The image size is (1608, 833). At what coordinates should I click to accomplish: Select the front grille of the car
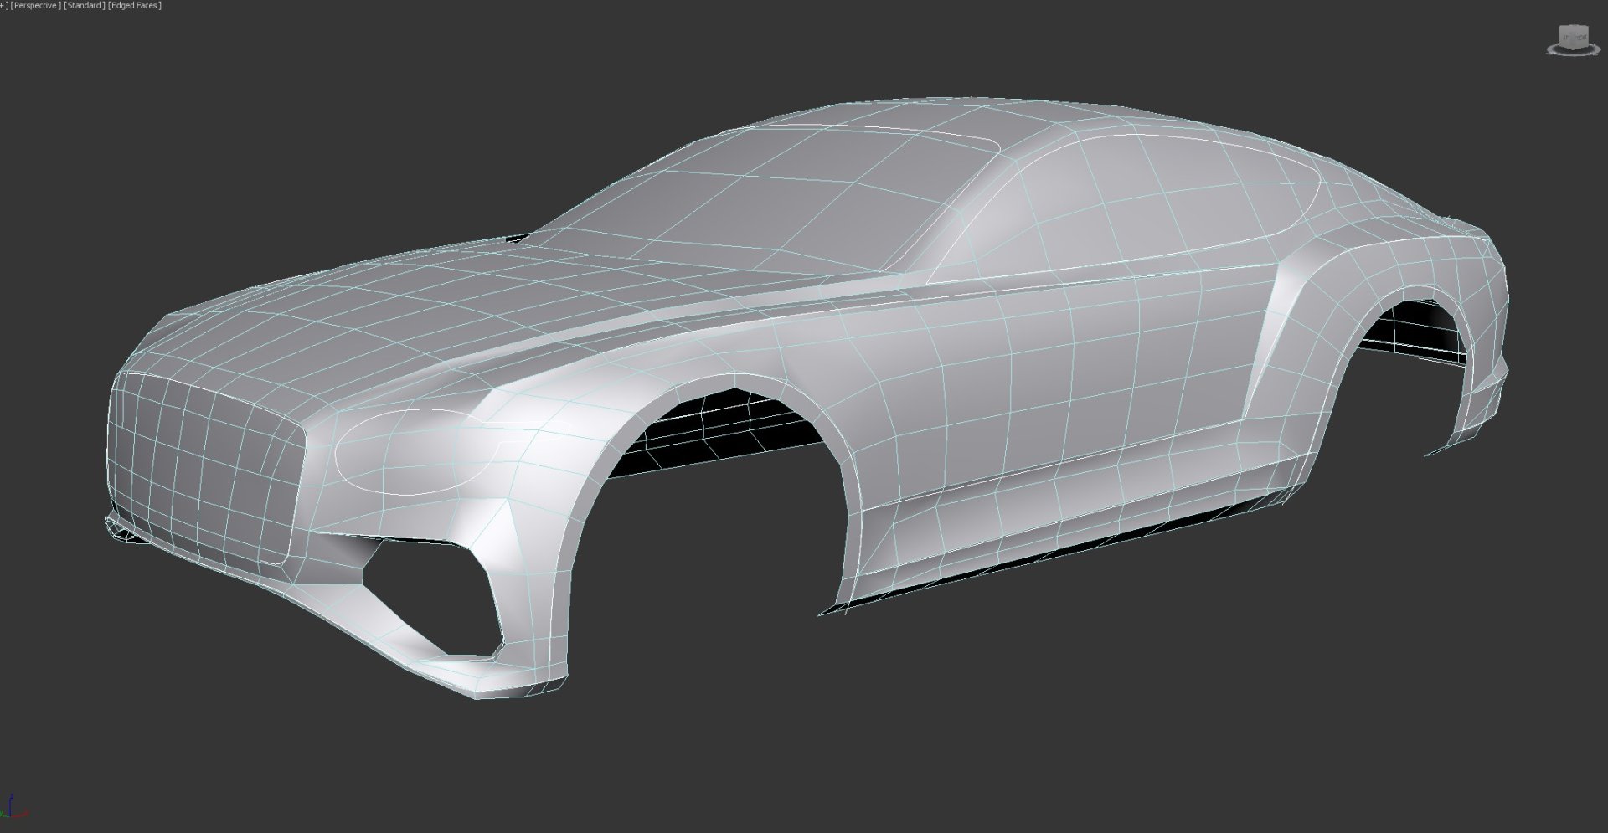tap(201, 469)
